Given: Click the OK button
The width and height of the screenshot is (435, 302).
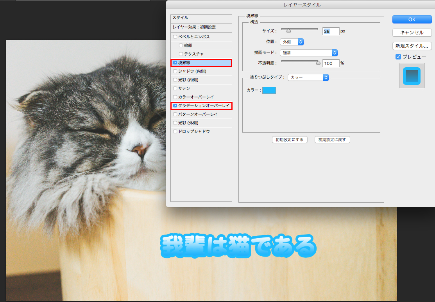Looking at the screenshot, I should click(x=412, y=20).
